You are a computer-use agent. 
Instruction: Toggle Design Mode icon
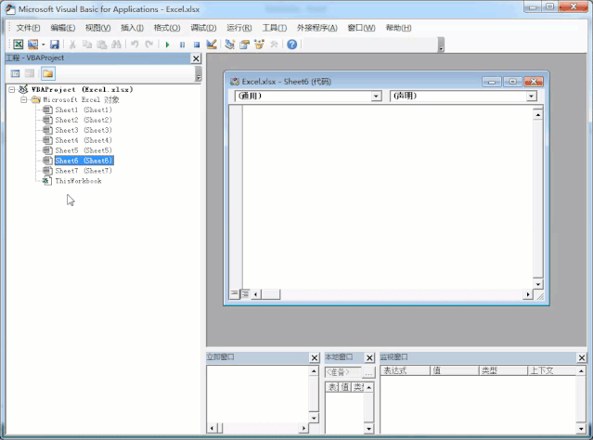pyautogui.click(x=212, y=45)
